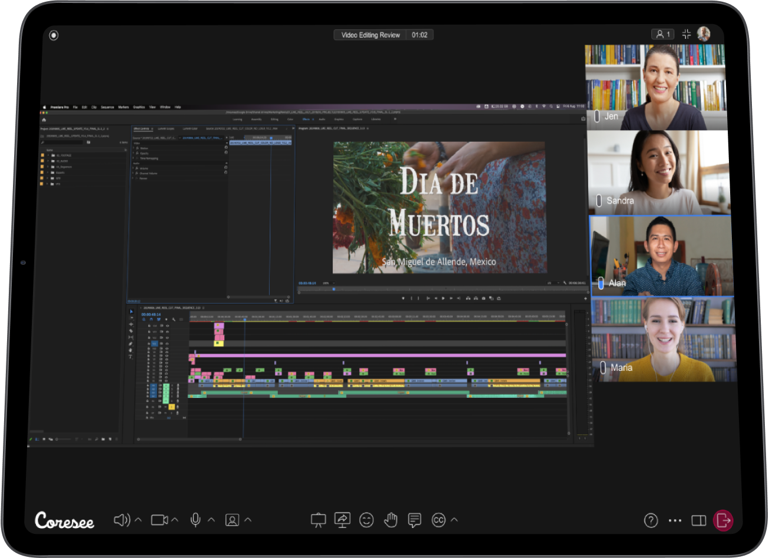
Task: Expand the Exports bin
Action: (48, 172)
